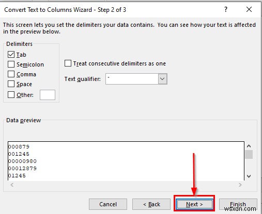Toggle Treat consecutive delimiters as one
This screenshot has width=262, height=214.
click(68, 63)
